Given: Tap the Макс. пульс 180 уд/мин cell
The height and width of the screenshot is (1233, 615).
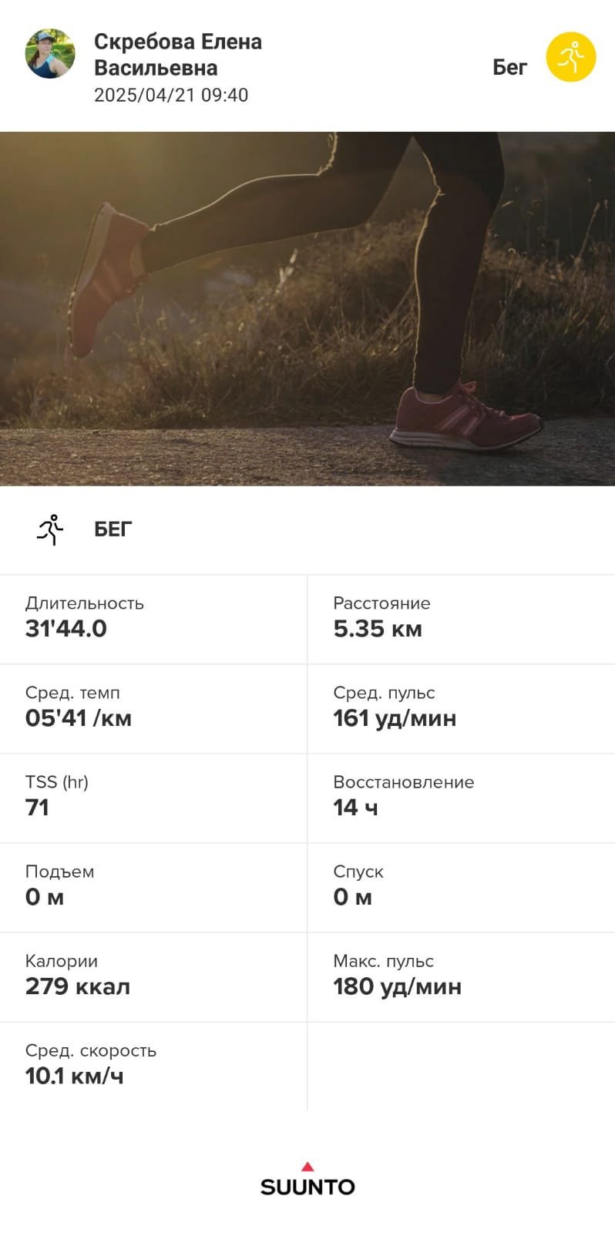Looking at the screenshot, I should 462,976.
